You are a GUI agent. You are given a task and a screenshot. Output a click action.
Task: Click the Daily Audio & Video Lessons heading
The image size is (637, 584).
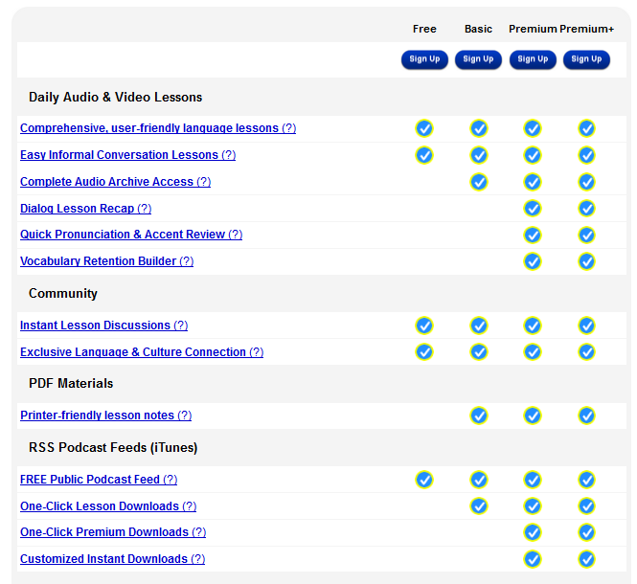click(x=115, y=98)
